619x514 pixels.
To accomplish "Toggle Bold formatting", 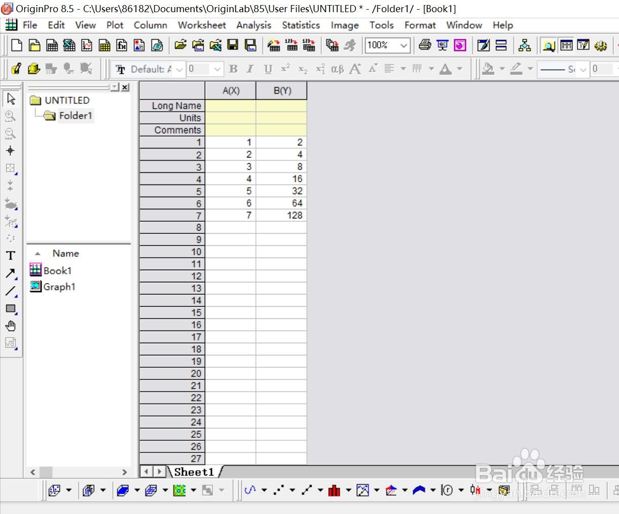I will point(233,69).
